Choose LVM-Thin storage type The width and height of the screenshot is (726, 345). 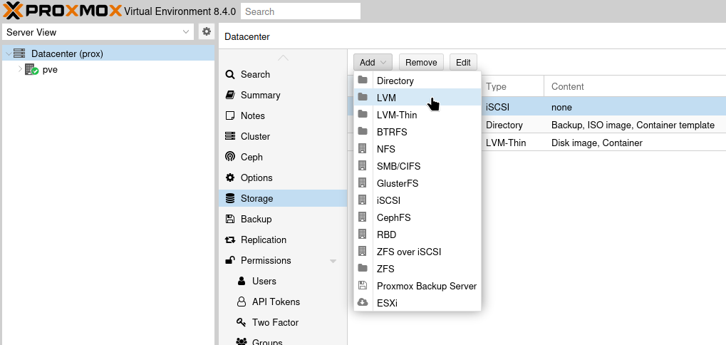coord(418,115)
